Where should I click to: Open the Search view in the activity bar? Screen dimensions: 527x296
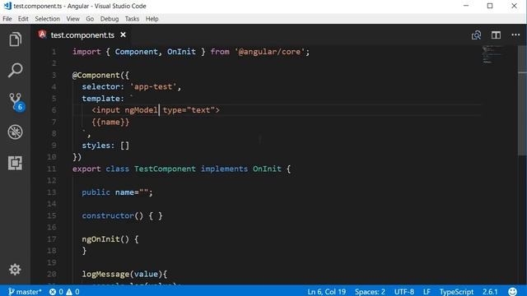(x=15, y=70)
